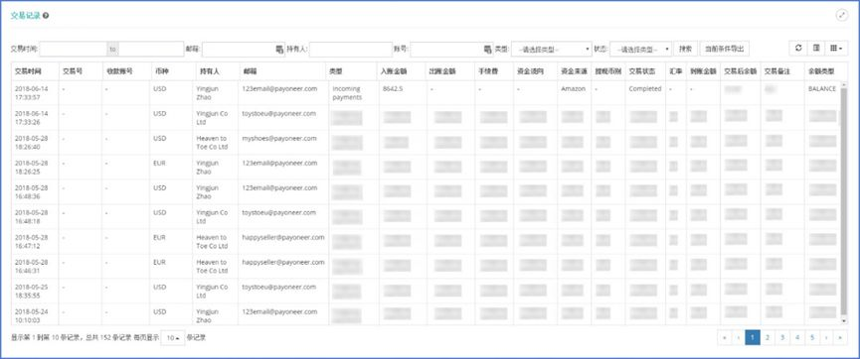Sort by the 入账金额 column header
860x359 pixels.
(394, 71)
